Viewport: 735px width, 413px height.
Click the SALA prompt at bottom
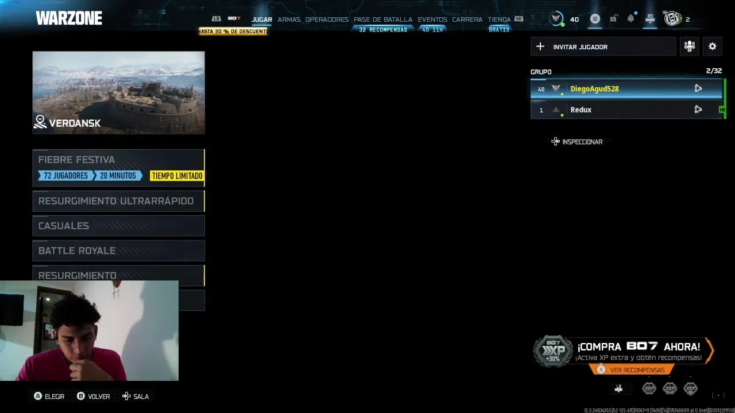click(136, 396)
